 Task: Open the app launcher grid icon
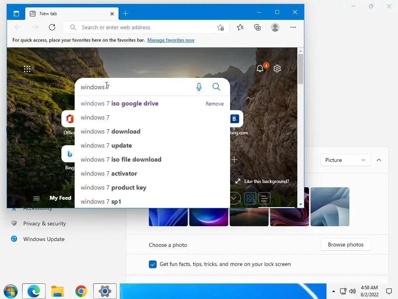27,69
